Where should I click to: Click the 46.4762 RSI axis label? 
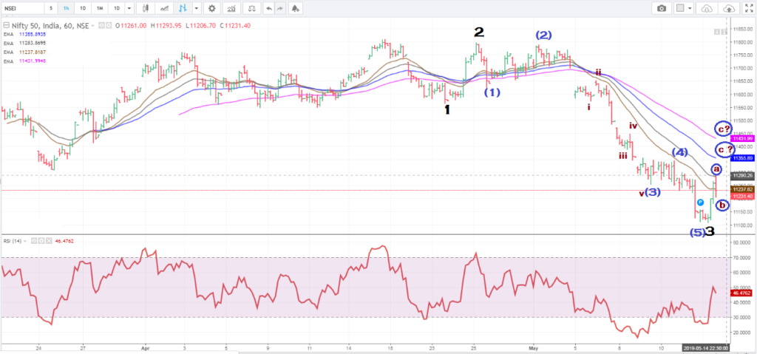coord(741,293)
